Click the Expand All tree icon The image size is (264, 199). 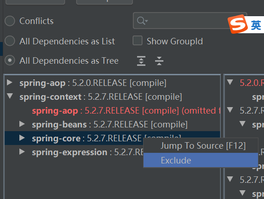click(x=141, y=60)
